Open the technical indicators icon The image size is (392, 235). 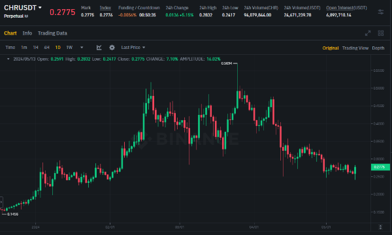(x=99, y=48)
